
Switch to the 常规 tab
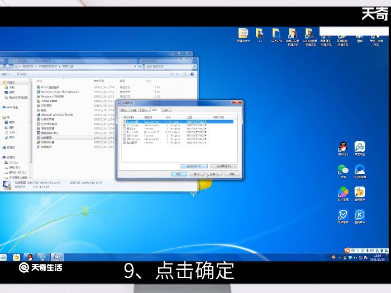tap(123, 110)
